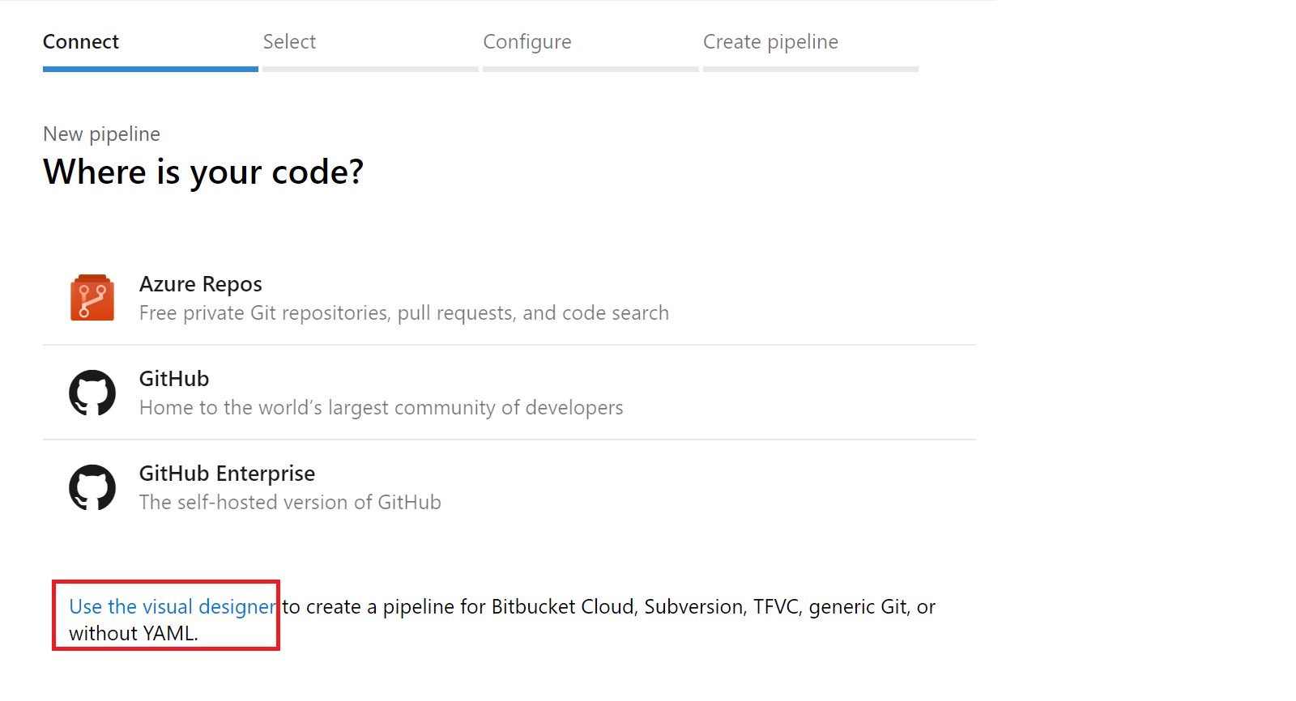Pick the GitHub Enterprise title
This screenshot has height=701, width=1296.
(x=227, y=474)
